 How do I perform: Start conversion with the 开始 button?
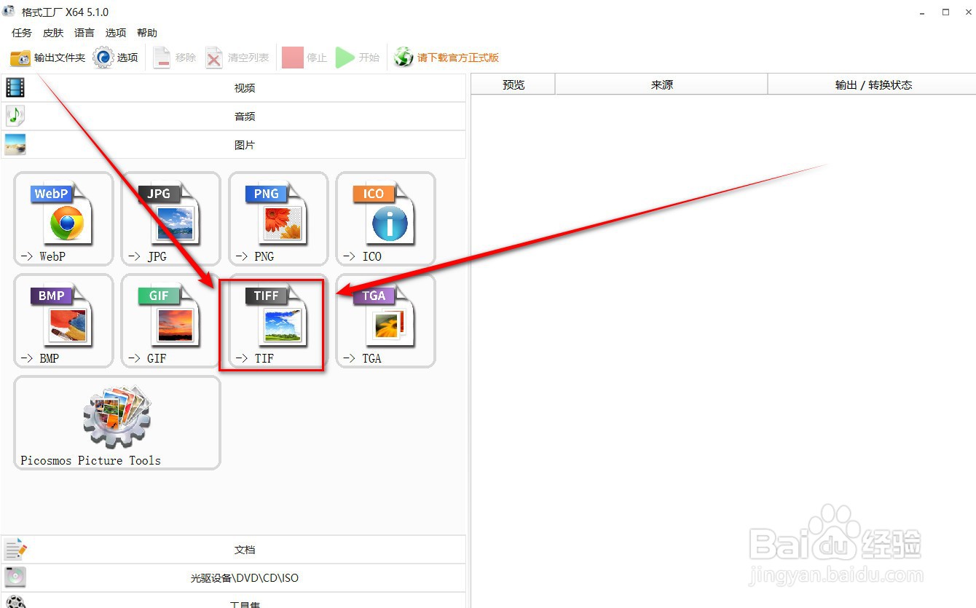(x=358, y=58)
